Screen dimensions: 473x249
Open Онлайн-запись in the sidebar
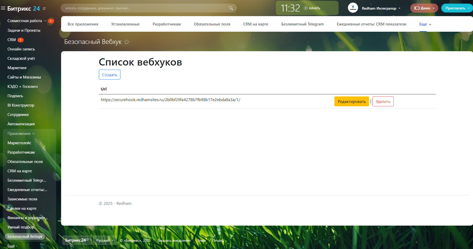click(21, 49)
